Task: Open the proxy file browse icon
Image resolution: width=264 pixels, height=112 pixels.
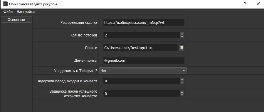Action: pyautogui.click(x=181, y=48)
